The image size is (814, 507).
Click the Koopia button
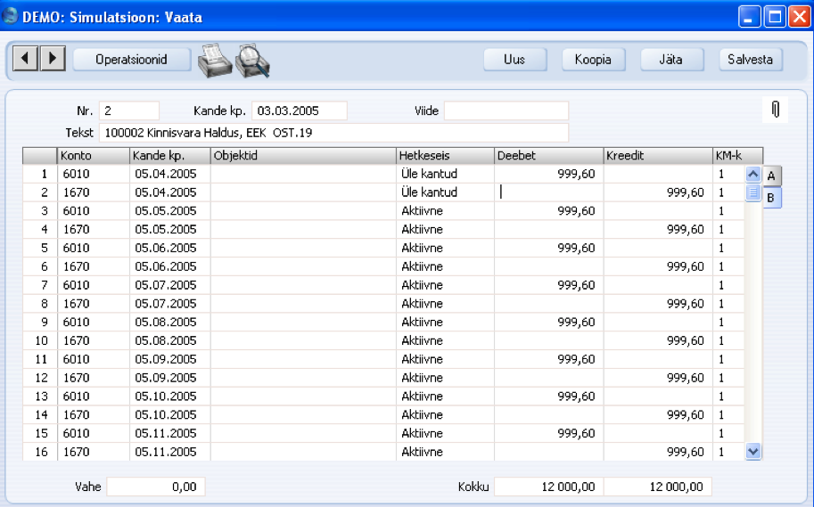click(593, 60)
